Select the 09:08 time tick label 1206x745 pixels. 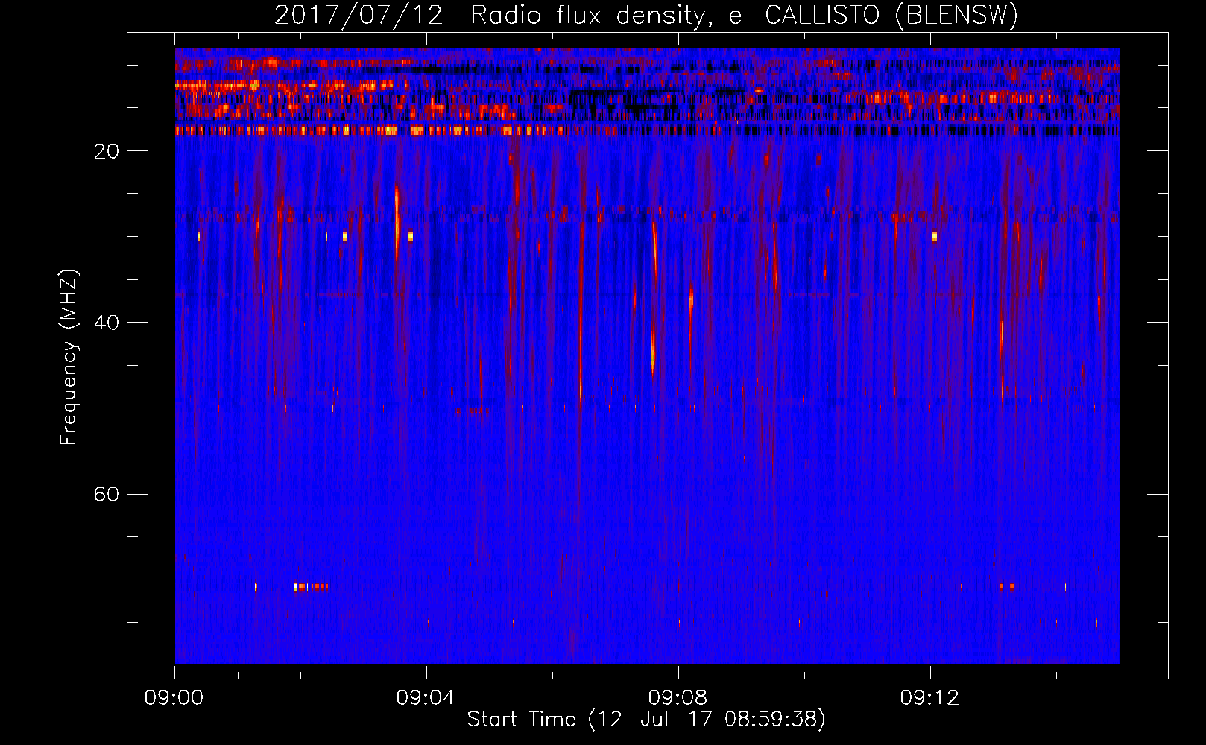(x=678, y=698)
